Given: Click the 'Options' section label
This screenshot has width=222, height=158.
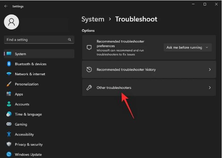Looking at the screenshot, I should (x=88, y=31).
